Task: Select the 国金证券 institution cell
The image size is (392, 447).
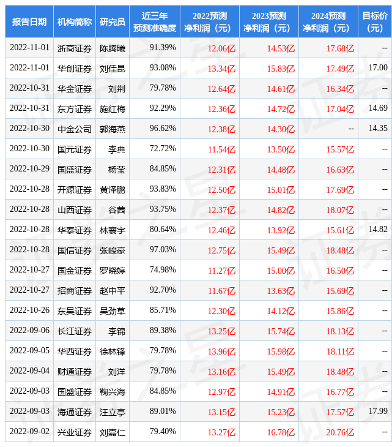Action: [x=75, y=271]
